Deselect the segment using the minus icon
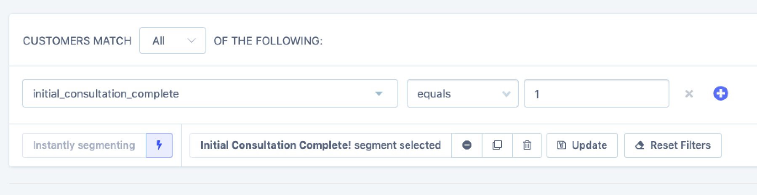The height and width of the screenshot is (195, 757). pyautogui.click(x=467, y=145)
